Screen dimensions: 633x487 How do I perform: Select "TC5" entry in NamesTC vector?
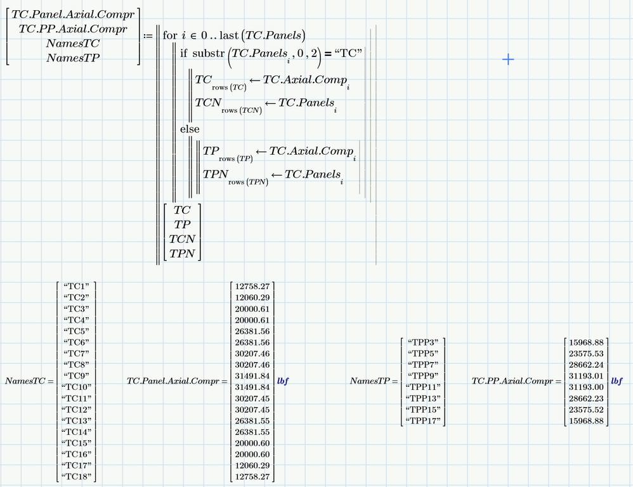point(76,331)
